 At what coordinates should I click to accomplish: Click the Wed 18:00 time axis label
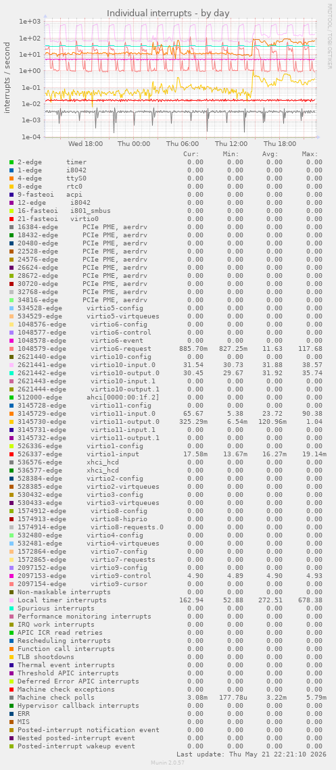click(x=85, y=144)
